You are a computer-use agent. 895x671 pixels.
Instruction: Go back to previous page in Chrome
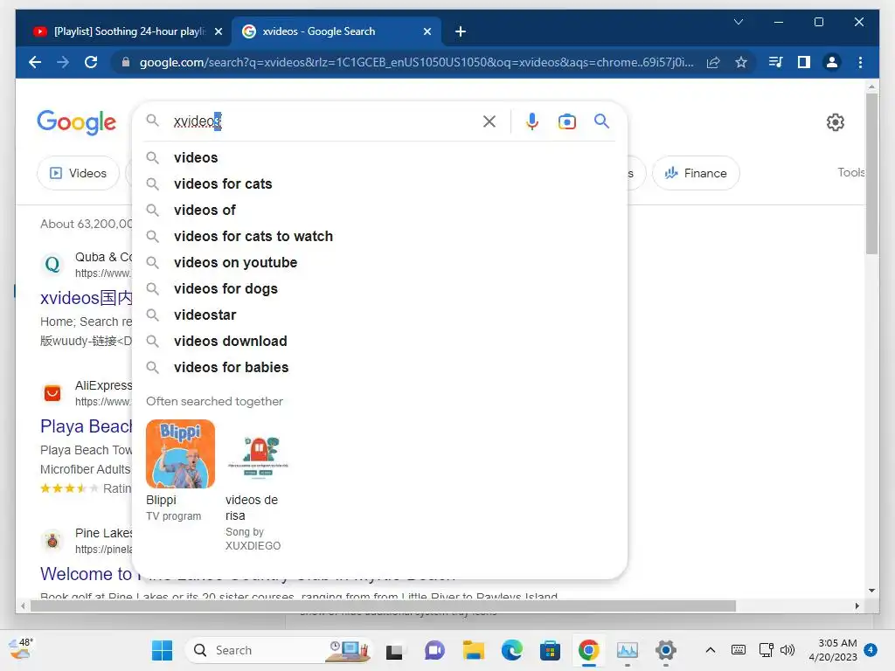coord(35,62)
